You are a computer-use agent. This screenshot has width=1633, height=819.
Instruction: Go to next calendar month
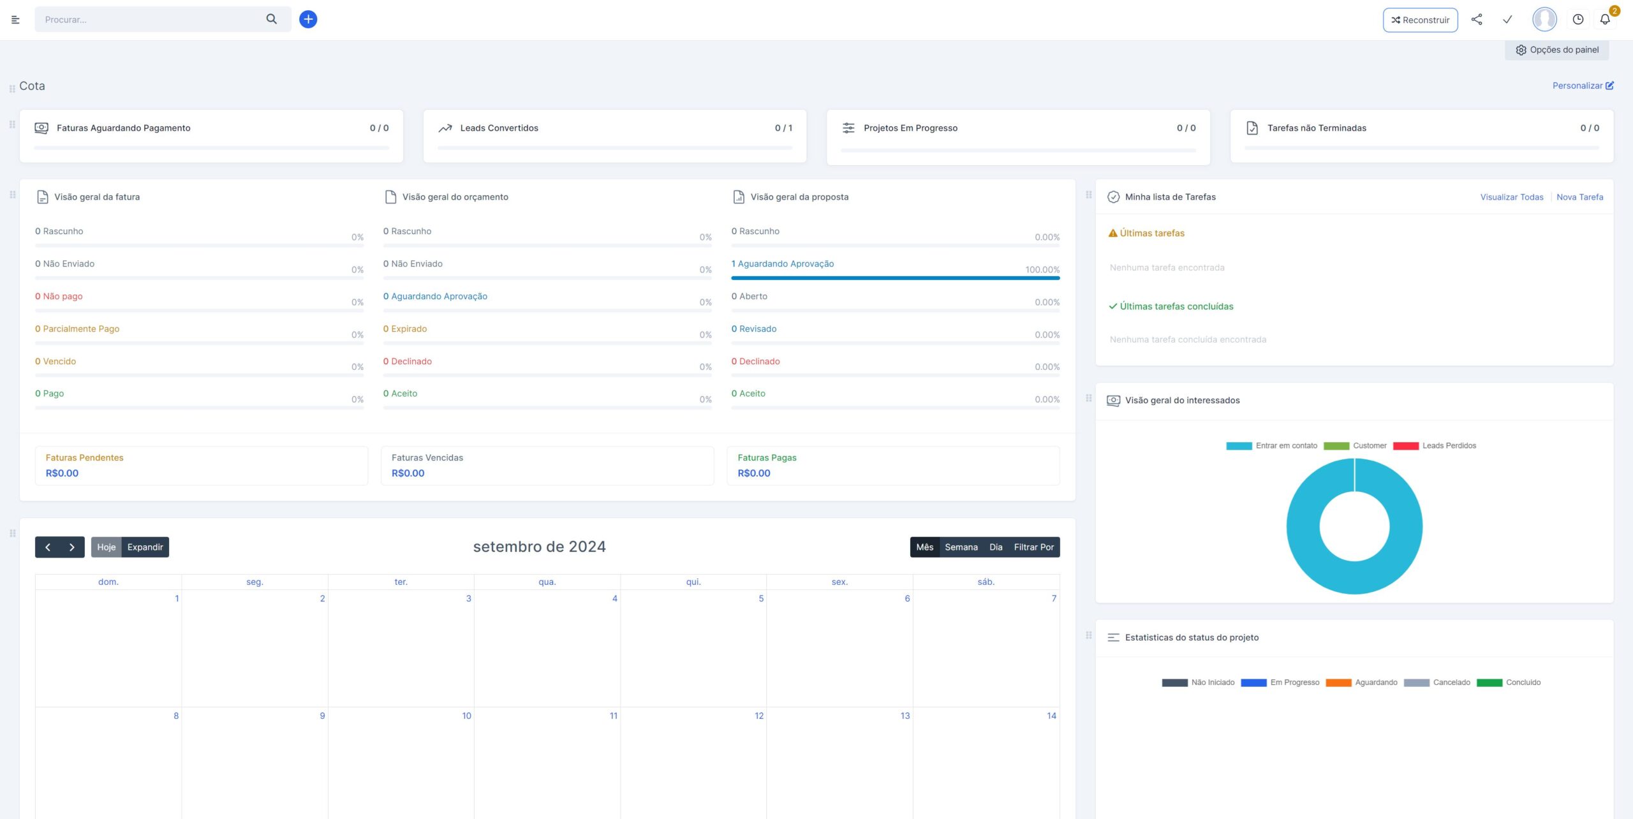pos(72,547)
